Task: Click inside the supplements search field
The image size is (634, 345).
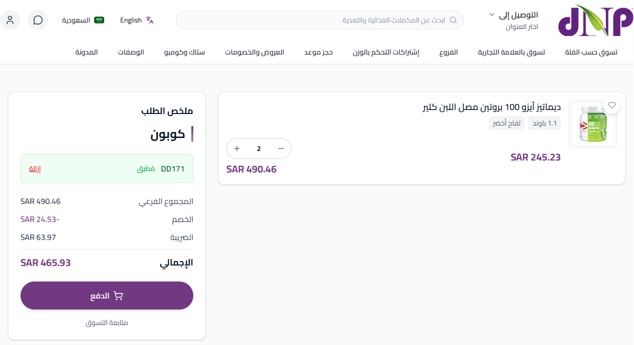Action: coord(351,20)
